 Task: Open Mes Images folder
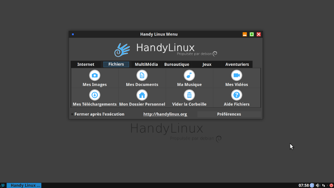coord(95,78)
